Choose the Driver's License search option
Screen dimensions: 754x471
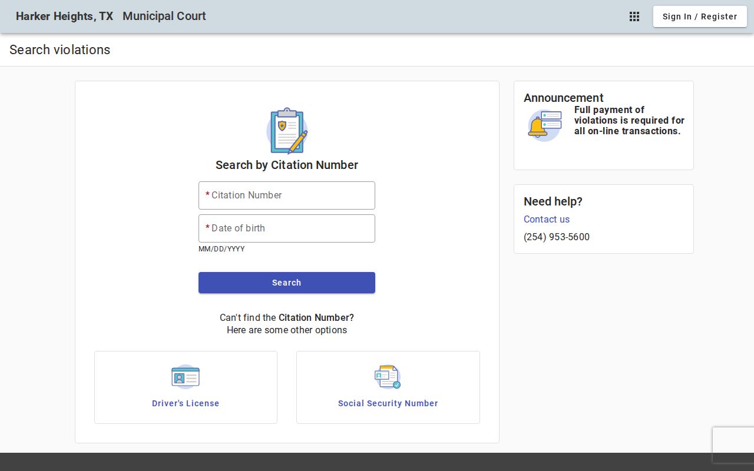click(x=186, y=387)
